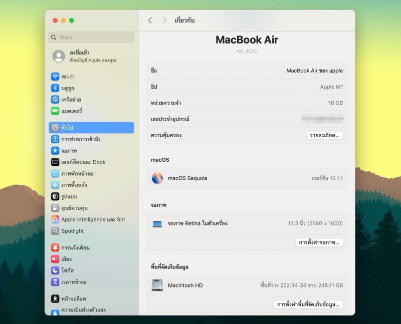
Task: Minimize window with the yellow button
Action: pos(64,21)
